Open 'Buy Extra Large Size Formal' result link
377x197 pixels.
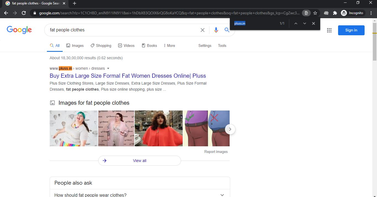(128, 76)
